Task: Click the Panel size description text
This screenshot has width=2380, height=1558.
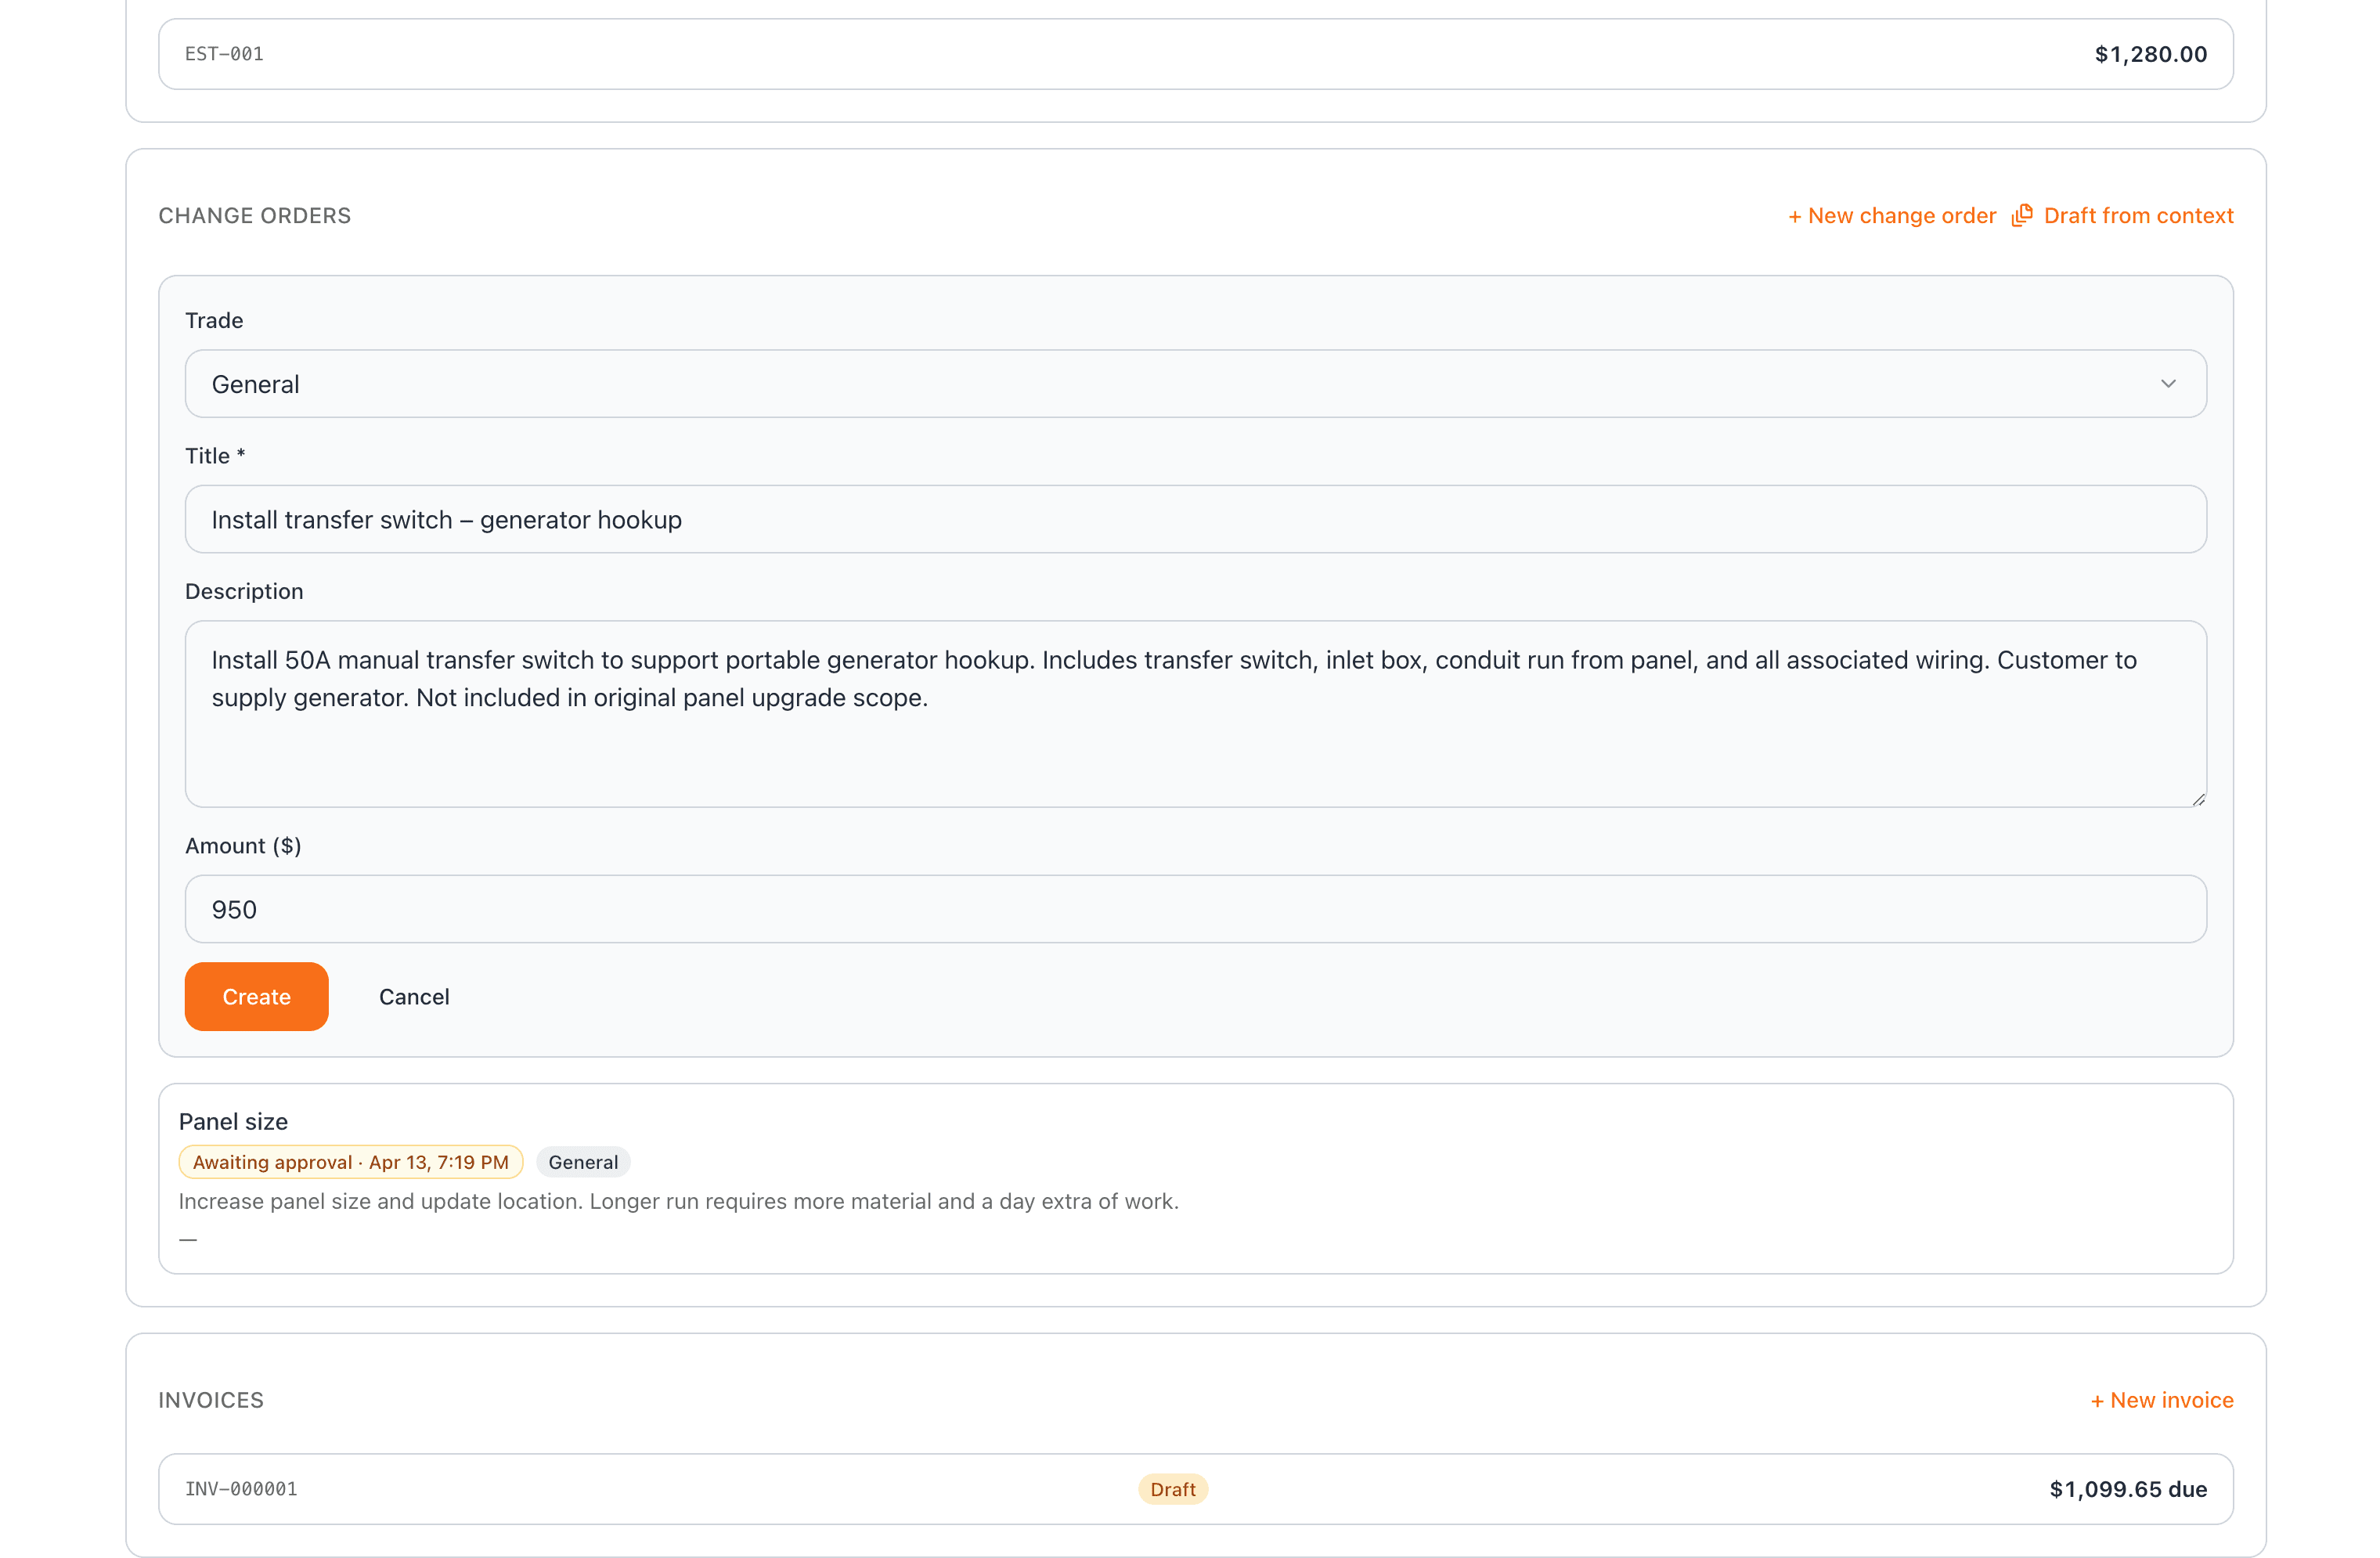Action: point(678,1201)
